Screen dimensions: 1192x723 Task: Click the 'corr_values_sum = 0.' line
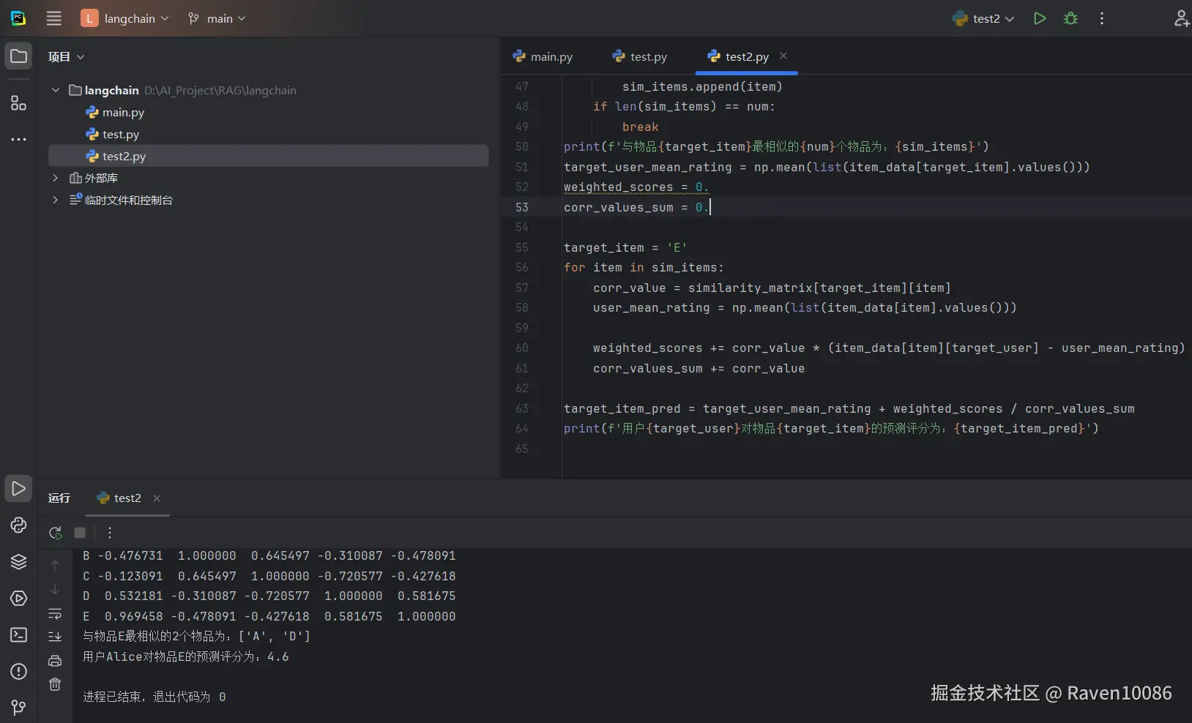[x=636, y=207]
